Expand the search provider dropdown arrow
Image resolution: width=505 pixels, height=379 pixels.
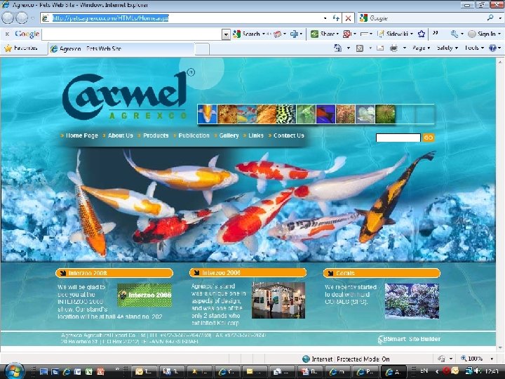click(x=500, y=18)
